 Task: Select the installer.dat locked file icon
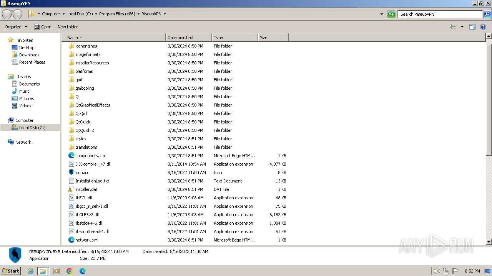tap(71, 189)
